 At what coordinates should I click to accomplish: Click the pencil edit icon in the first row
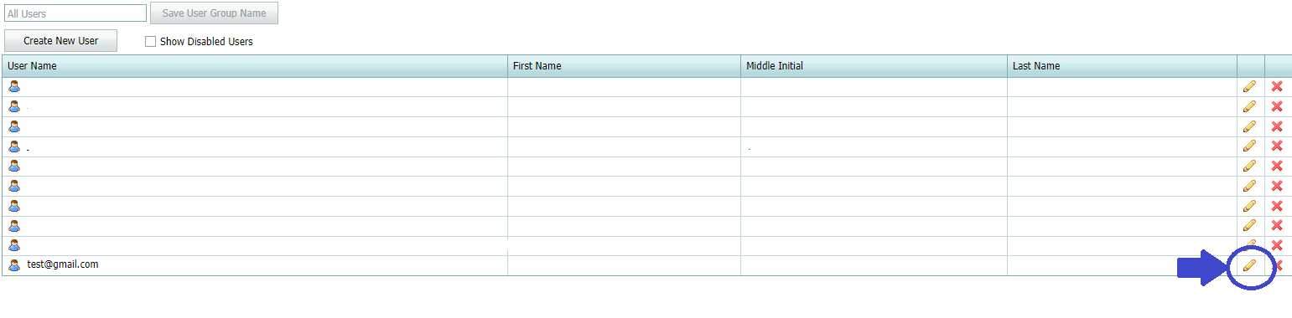[x=1249, y=86]
